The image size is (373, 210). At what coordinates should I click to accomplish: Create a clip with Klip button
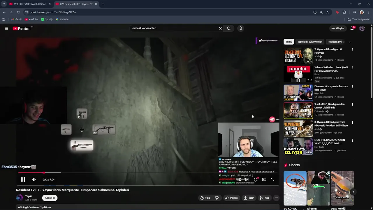[264, 198]
